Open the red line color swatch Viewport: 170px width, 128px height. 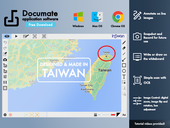coord(113,115)
